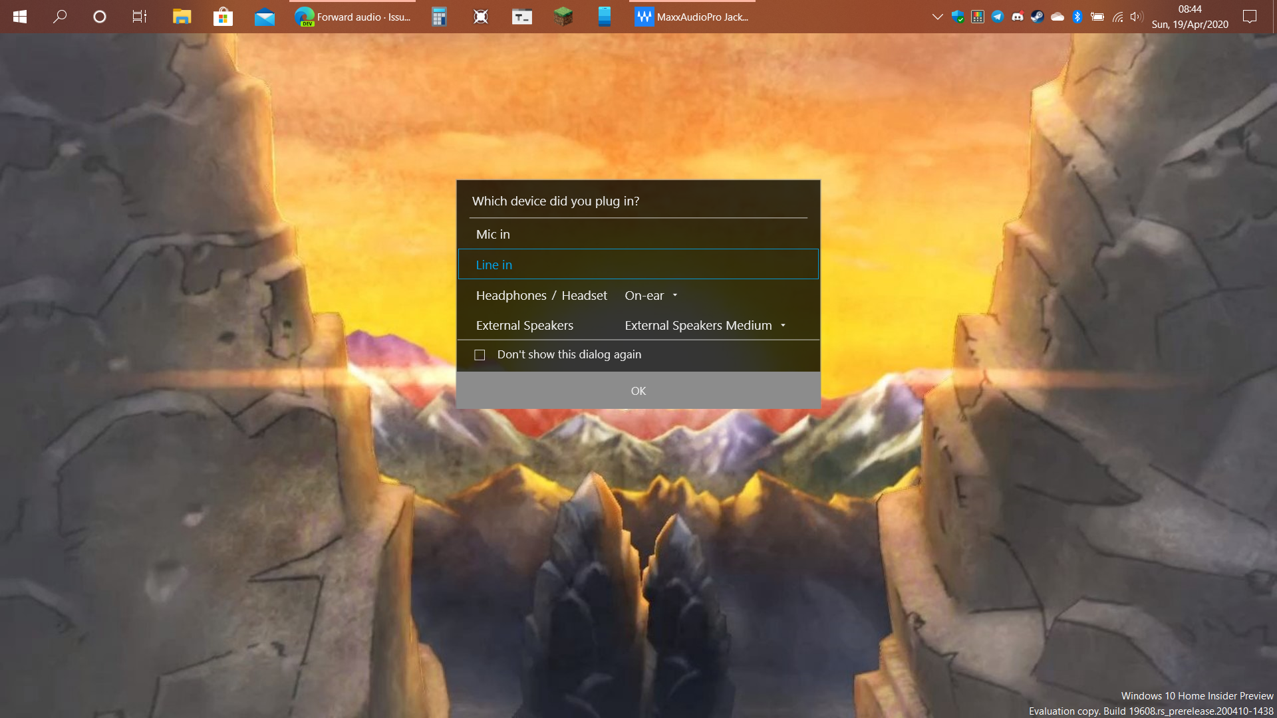The width and height of the screenshot is (1277, 718).
Task: Select 'Headphones / Headset' device option
Action: coord(541,295)
